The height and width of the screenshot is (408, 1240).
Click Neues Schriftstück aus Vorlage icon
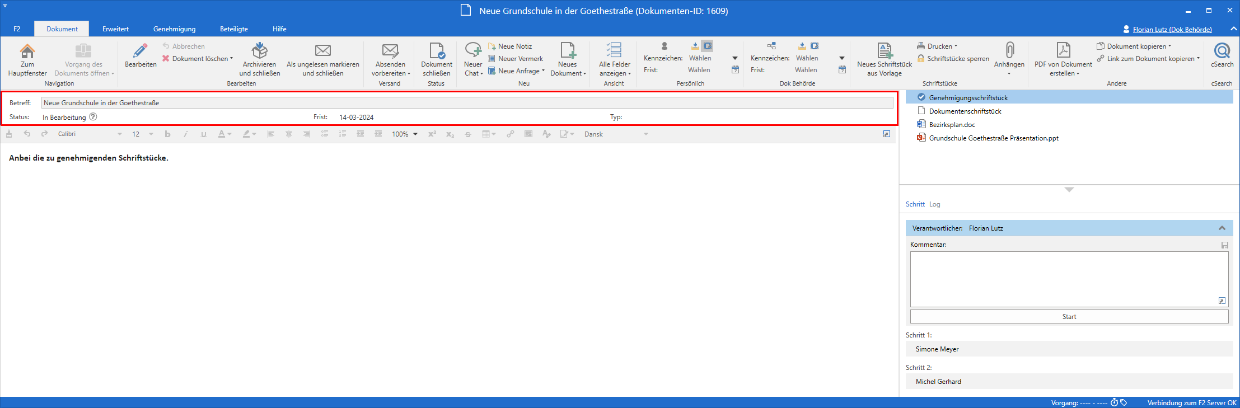click(885, 51)
